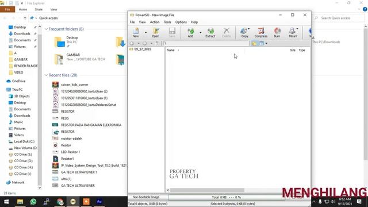This screenshot has height=207, width=368.
Task: Click the Share tab in File Explorer
Action: [39, 9]
